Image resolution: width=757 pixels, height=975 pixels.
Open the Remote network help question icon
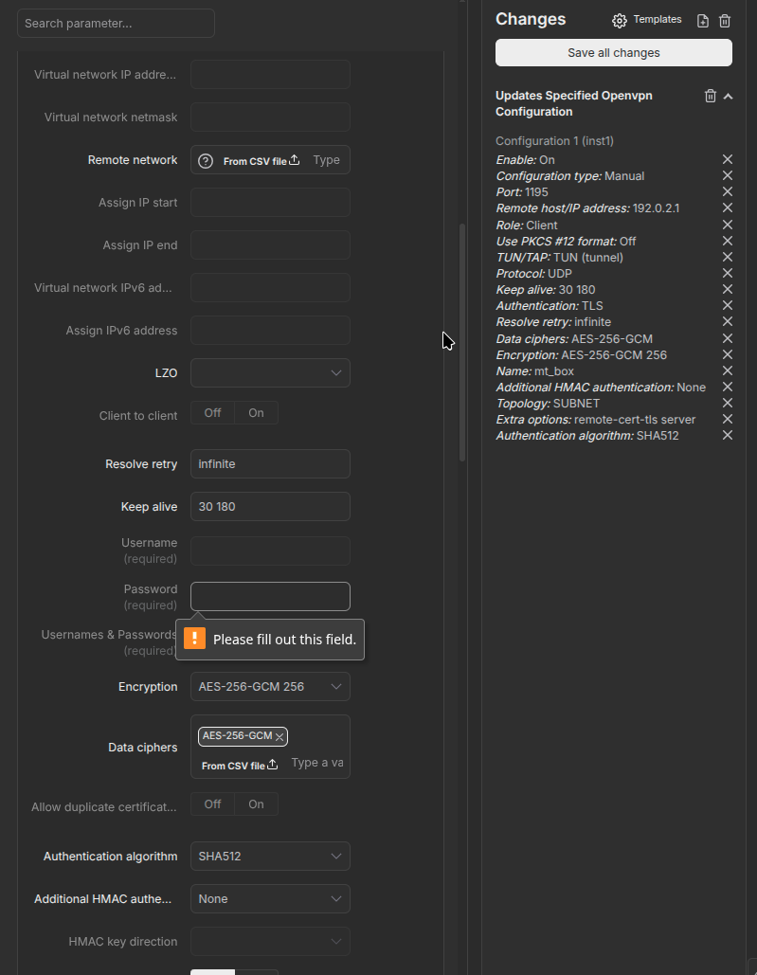[x=206, y=161]
